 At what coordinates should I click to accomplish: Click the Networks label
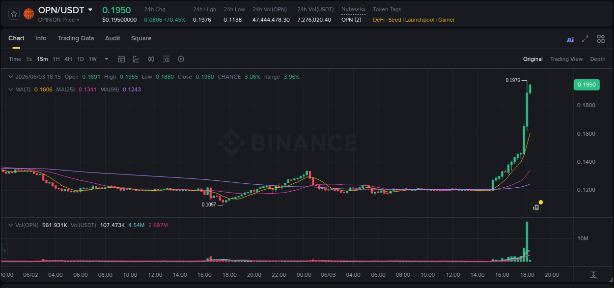[x=353, y=9]
